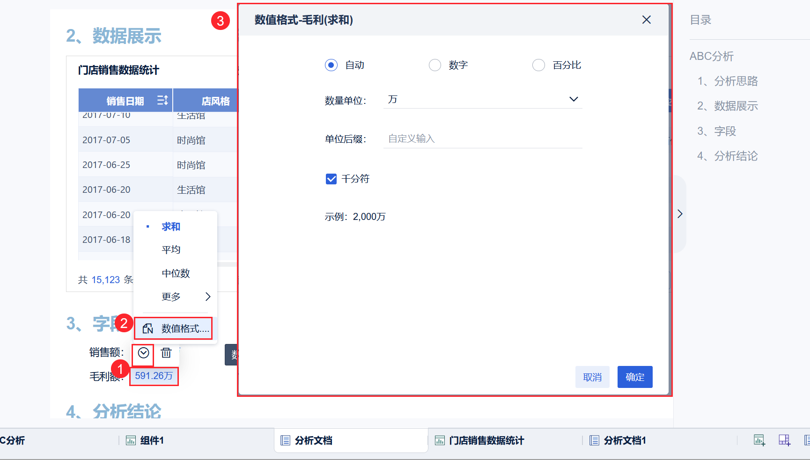Screen dimensions: 810x460
Task: Click the 单位后缀 custom input field
Action: tap(483, 139)
